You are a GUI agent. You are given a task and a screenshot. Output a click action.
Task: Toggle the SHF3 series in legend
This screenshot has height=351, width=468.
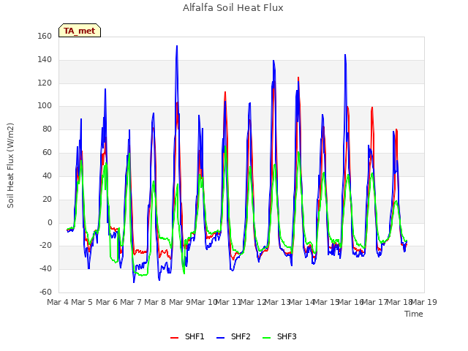[x=279, y=336]
